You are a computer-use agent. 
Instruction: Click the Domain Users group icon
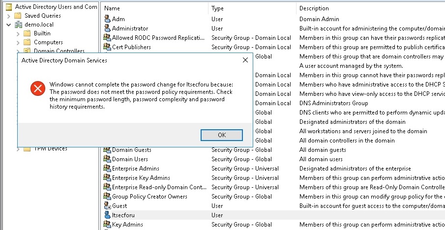pos(108,159)
